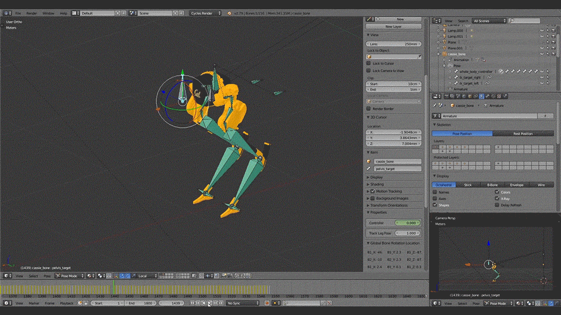Click the Blender info editor icon
The width and height of the screenshot is (561, 315).
coord(7,13)
